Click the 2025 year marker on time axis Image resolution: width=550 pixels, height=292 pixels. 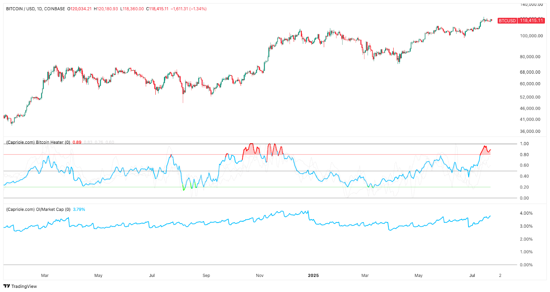313,275
